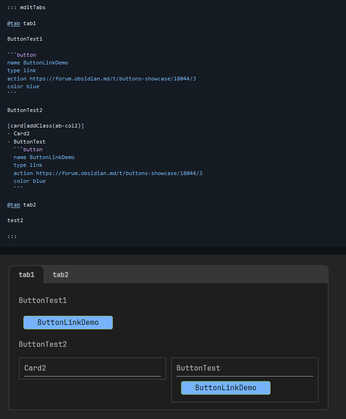This screenshot has width=346, height=419.
Task: Click the '- Card2' list item in code
Action: pyautogui.click(x=21, y=134)
